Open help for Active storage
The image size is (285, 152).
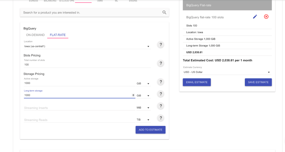[161, 82]
